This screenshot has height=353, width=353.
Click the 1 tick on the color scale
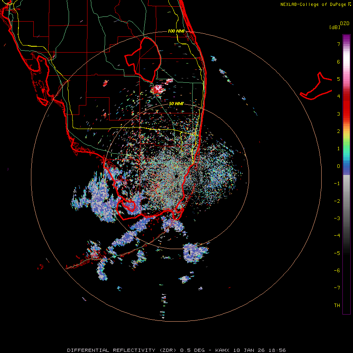338,149
